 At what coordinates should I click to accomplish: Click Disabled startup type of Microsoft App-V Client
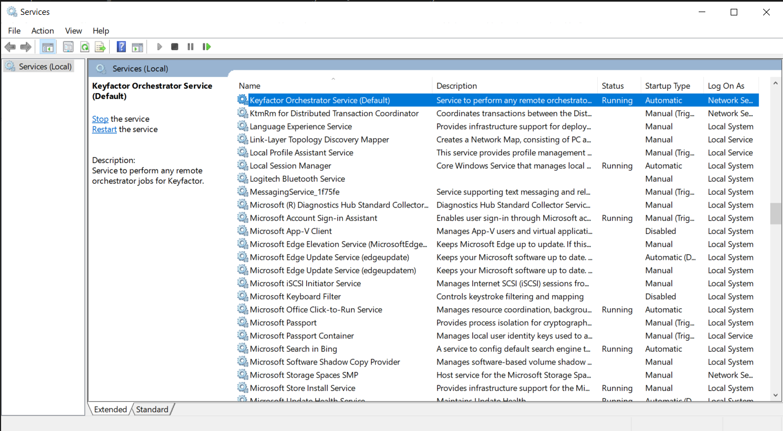point(660,231)
